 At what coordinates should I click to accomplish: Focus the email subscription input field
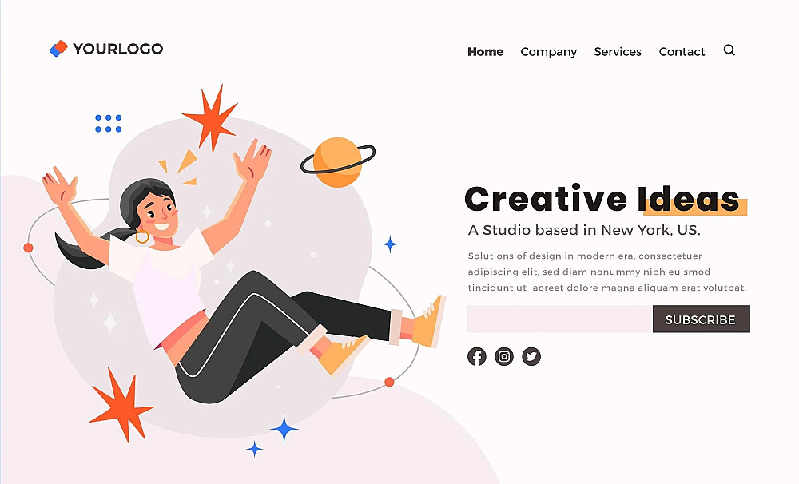point(560,319)
